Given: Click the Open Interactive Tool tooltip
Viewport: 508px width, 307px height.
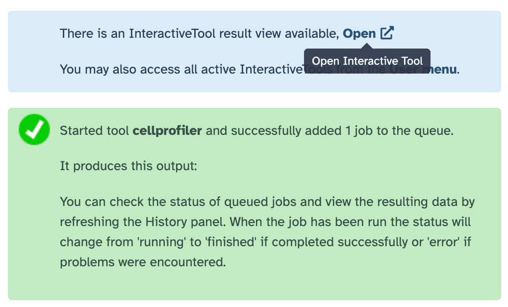Looking at the screenshot, I should (x=367, y=61).
